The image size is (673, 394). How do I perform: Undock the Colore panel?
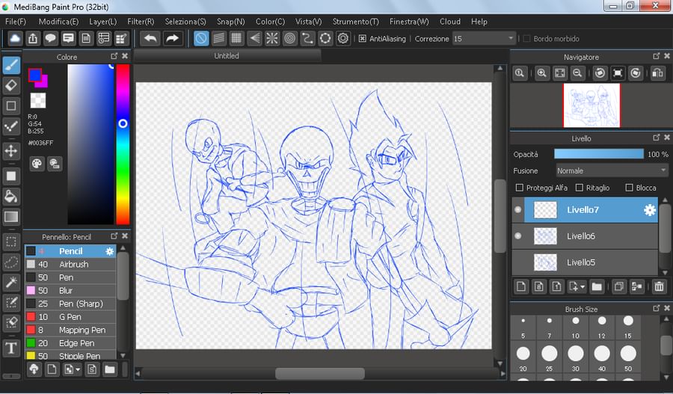114,56
